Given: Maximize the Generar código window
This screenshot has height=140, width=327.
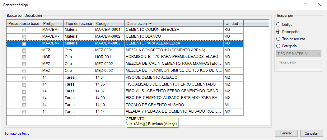Looking at the screenshot, I should pyautogui.click(x=306, y=5).
